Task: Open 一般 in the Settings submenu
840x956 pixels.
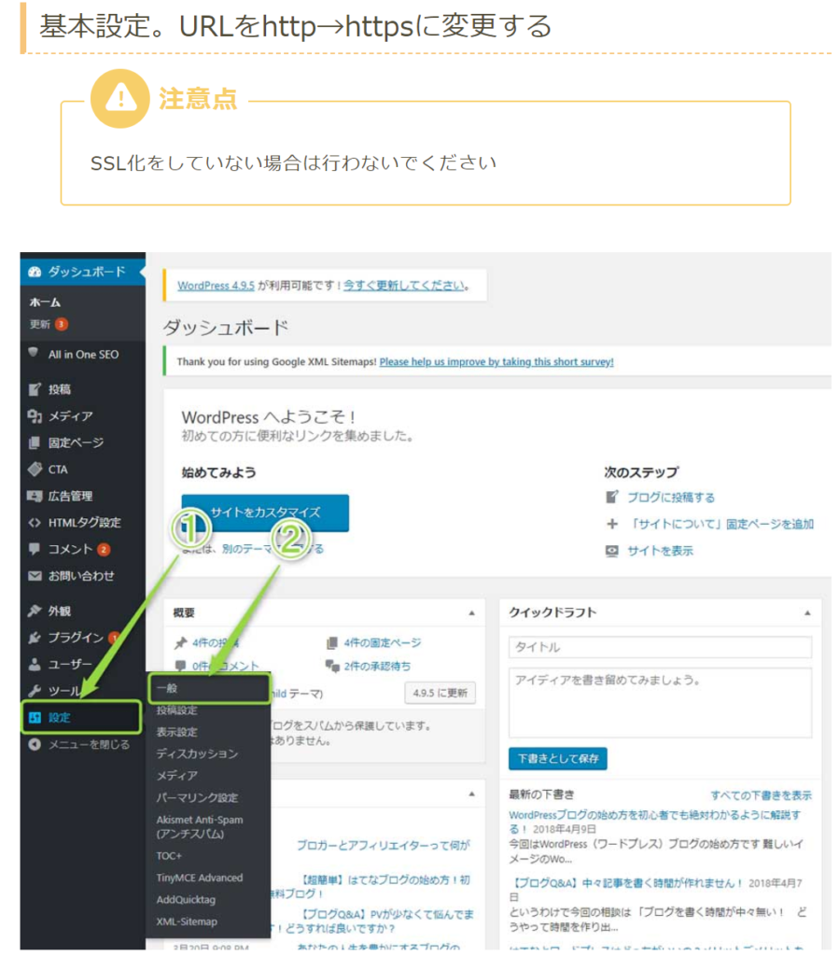Action: tap(209, 688)
